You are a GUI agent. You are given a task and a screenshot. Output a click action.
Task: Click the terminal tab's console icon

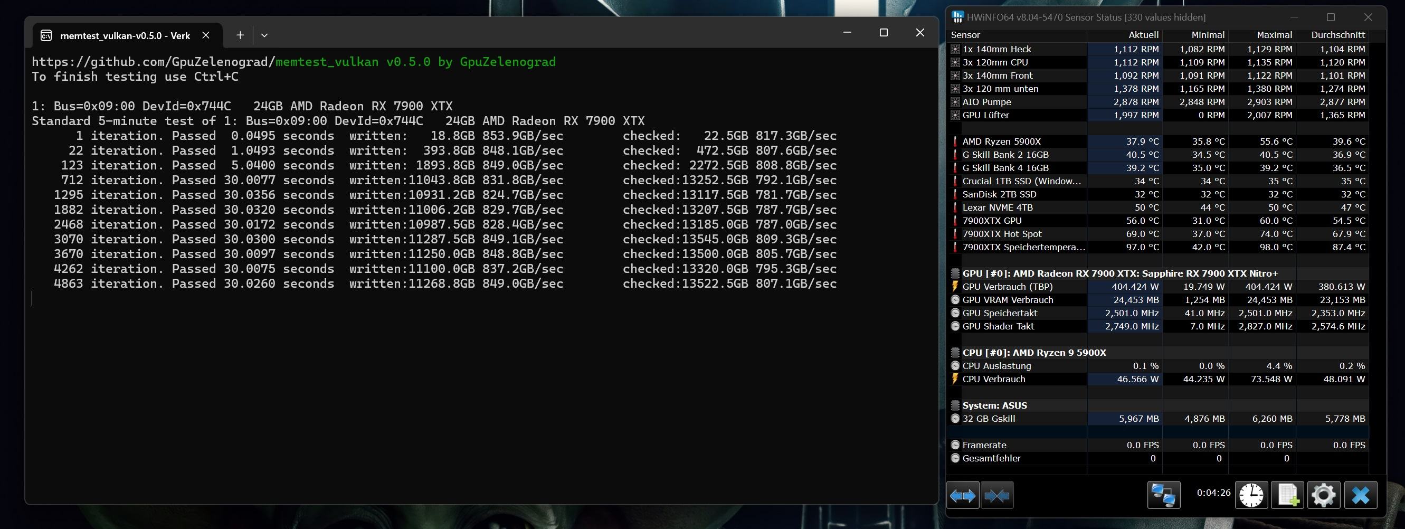pyautogui.click(x=46, y=35)
